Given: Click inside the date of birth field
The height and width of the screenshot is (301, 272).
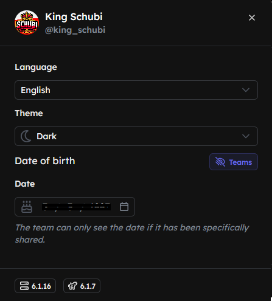Looking at the screenshot, I should point(75,207).
